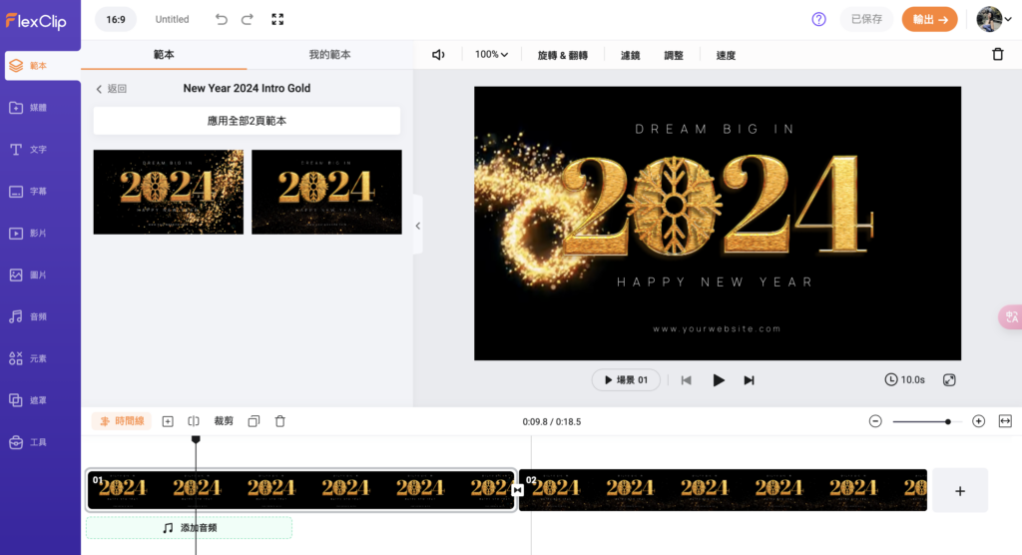Screen dimensions: 1022x555
Task: Apply all pages with 應用全部2頁範本
Action: pyautogui.click(x=248, y=121)
